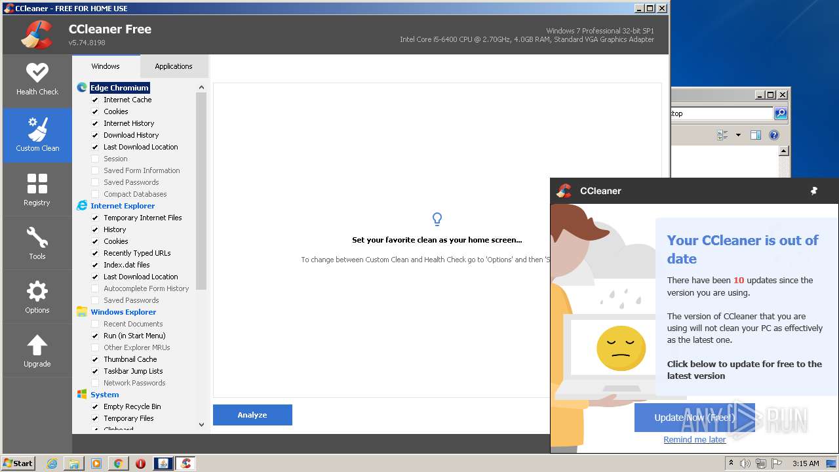Enable Autocomplete Form History checkbox
This screenshot has height=472, width=839.
pyautogui.click(x=95, y=288)
